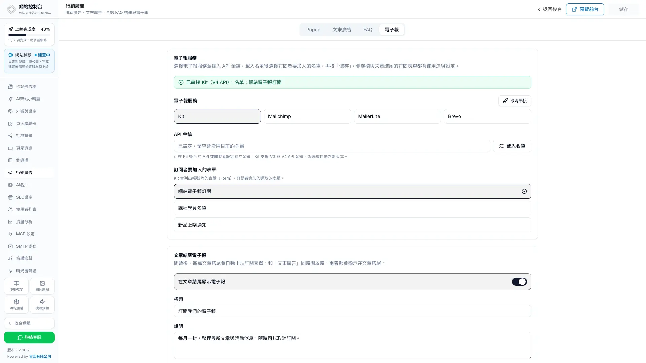Viewport: 646px width, 363px height.
Task: Click the 標題 text field
Action: click(352, 311)
